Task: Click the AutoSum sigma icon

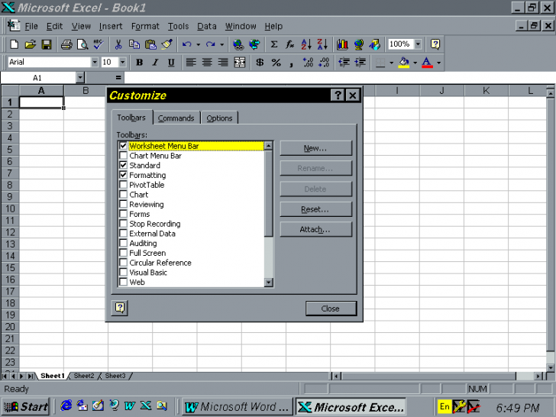Action: coord(273,44)
